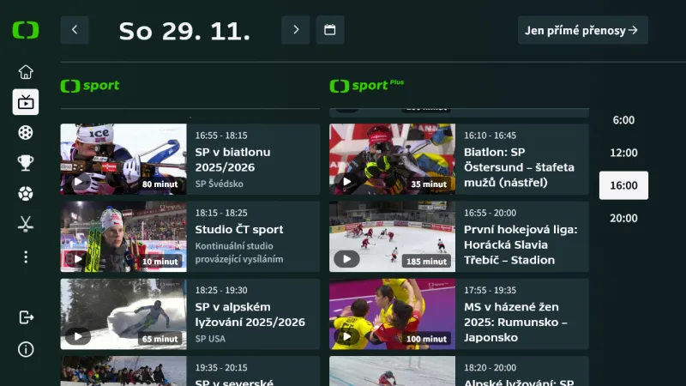Open the Home section in sidebar
The width and height of the screenshot is (686, 386).
26,72
